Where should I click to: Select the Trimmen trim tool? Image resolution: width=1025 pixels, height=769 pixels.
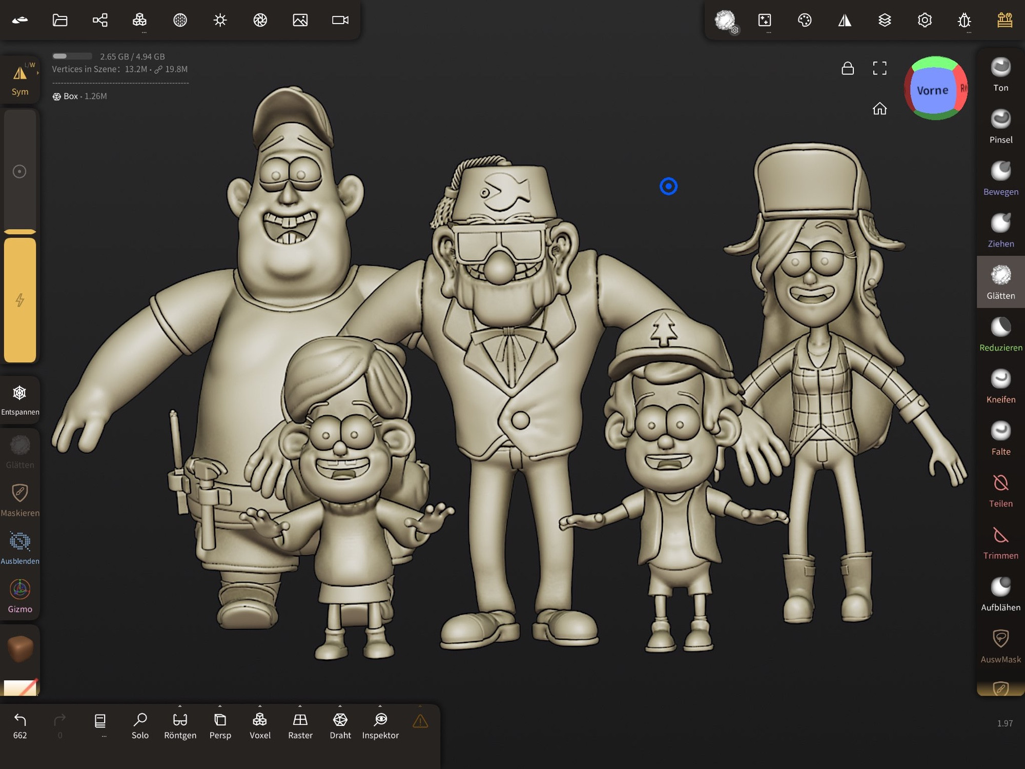(x=1001, y=543)
